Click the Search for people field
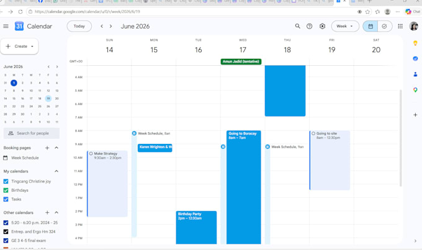The image size is (422, 250). click(x=32, y=133)
